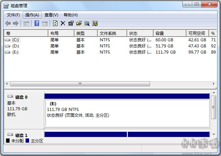Select the left partition bar of 磁盘 1

click(x=86, y=134)
